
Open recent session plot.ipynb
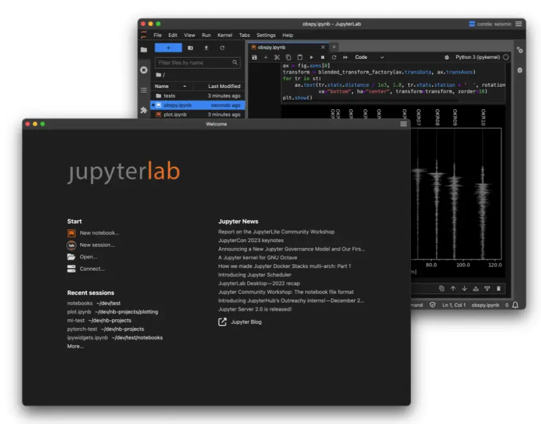click(113, 312)
